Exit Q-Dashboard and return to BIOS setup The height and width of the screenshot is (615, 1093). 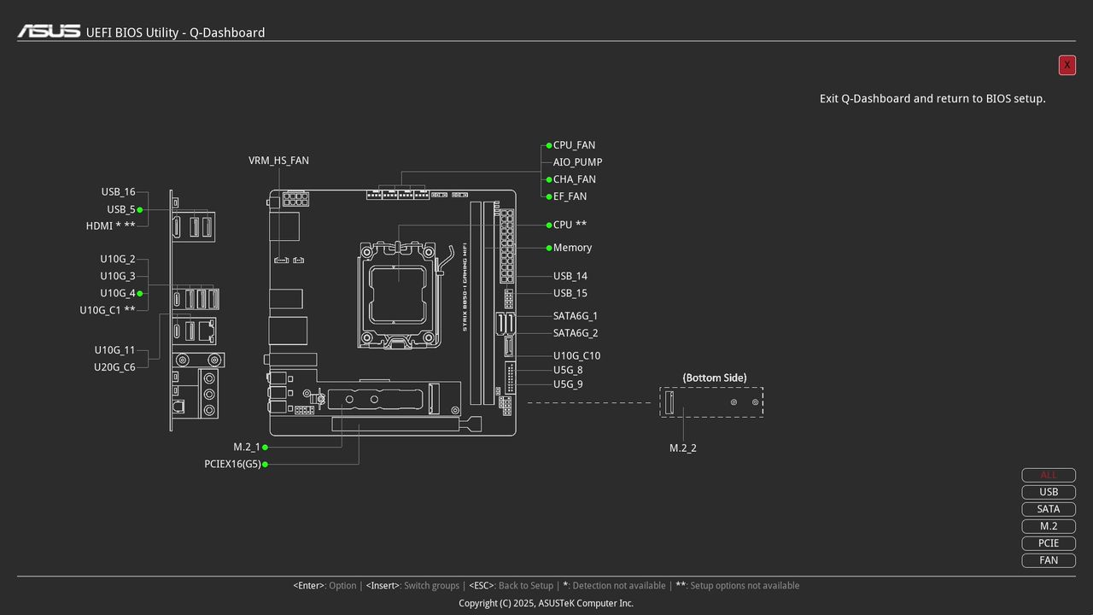pos(1067,65)
